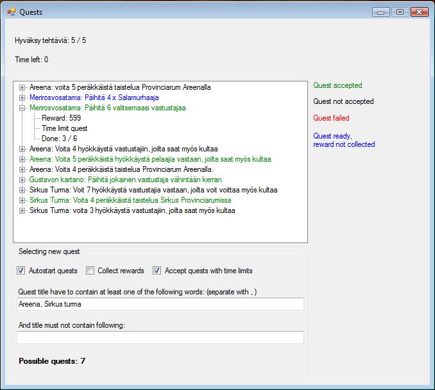Click the required words input containing Areena

click(x=160, y=304)
